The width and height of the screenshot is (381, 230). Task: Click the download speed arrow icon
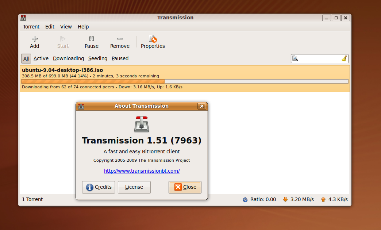pos(285,199)
